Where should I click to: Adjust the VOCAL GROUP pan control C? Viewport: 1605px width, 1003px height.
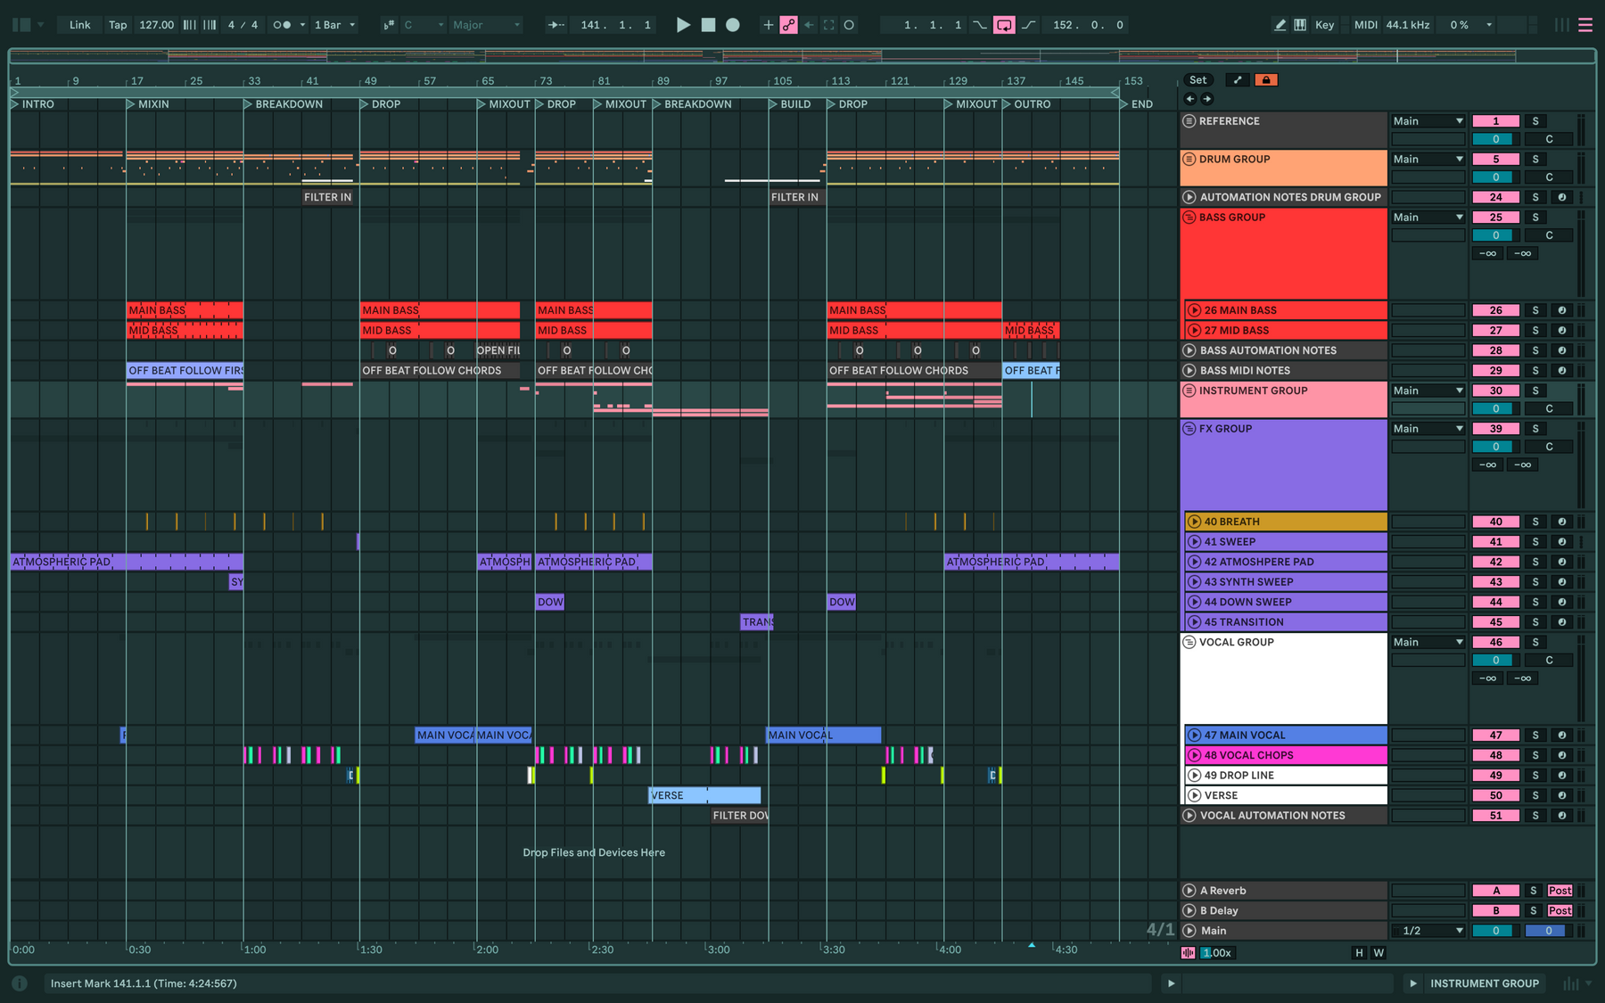click(x=1549, y=661)
